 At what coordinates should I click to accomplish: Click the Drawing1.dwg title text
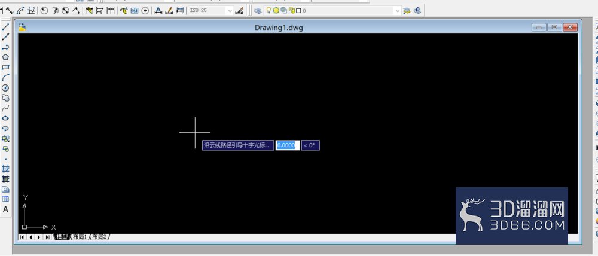279,28
